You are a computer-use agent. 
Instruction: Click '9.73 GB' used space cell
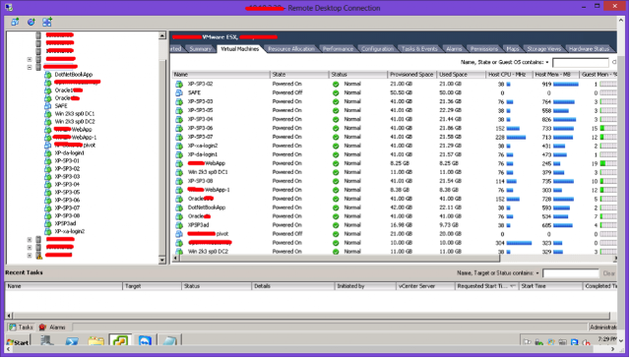click(x=449, y=225)
